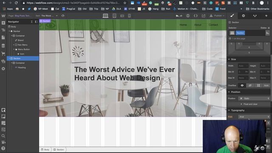Image resolution: width=272 pixels, height=153 pixels.
Task: Switch to mobile portrait breakpoint
Action: [129, 16]
